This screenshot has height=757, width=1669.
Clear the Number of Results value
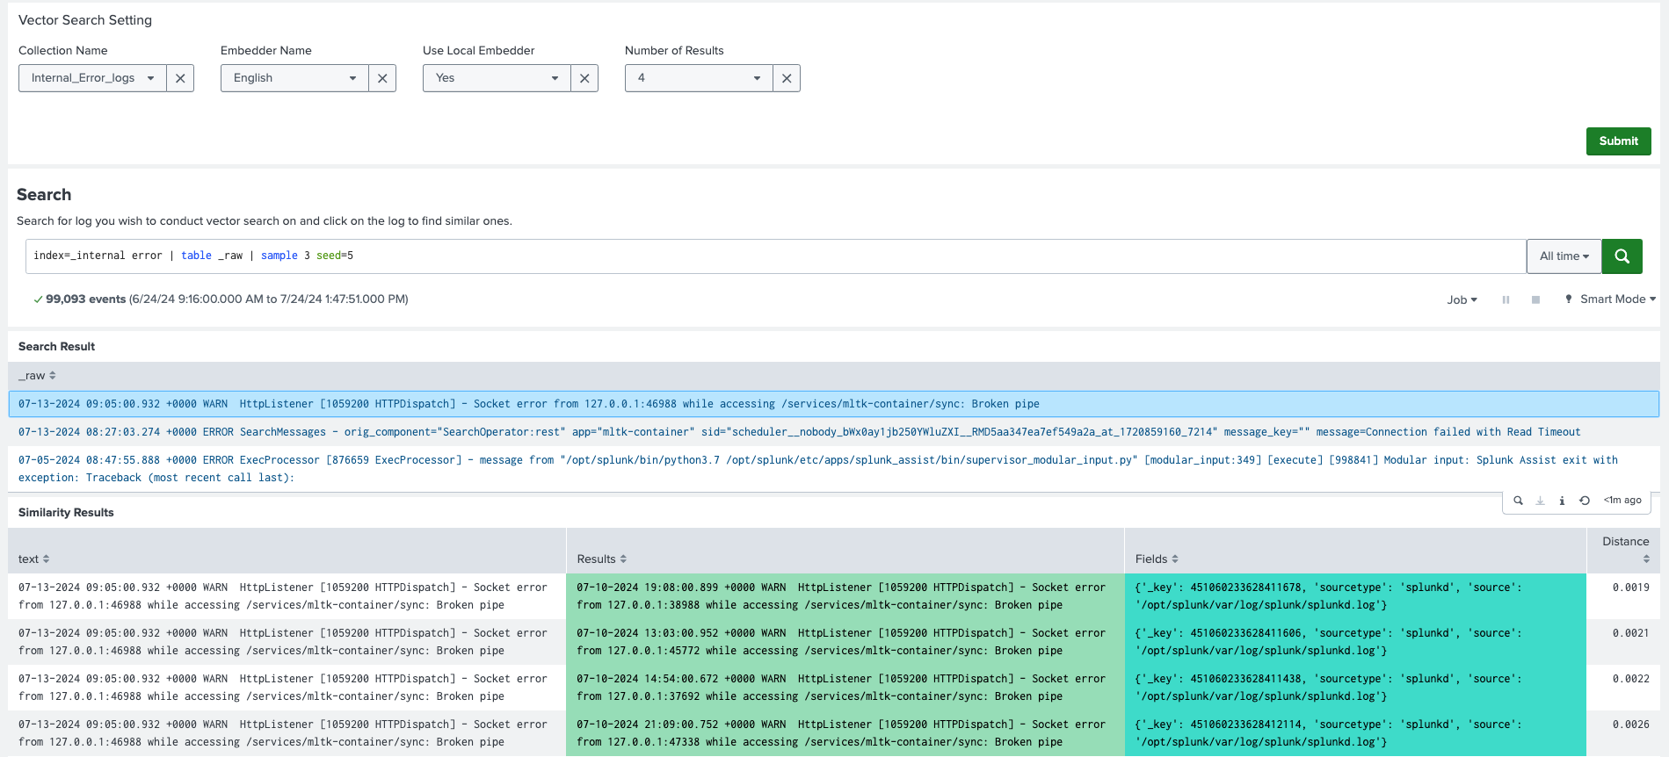pos(787,78)
